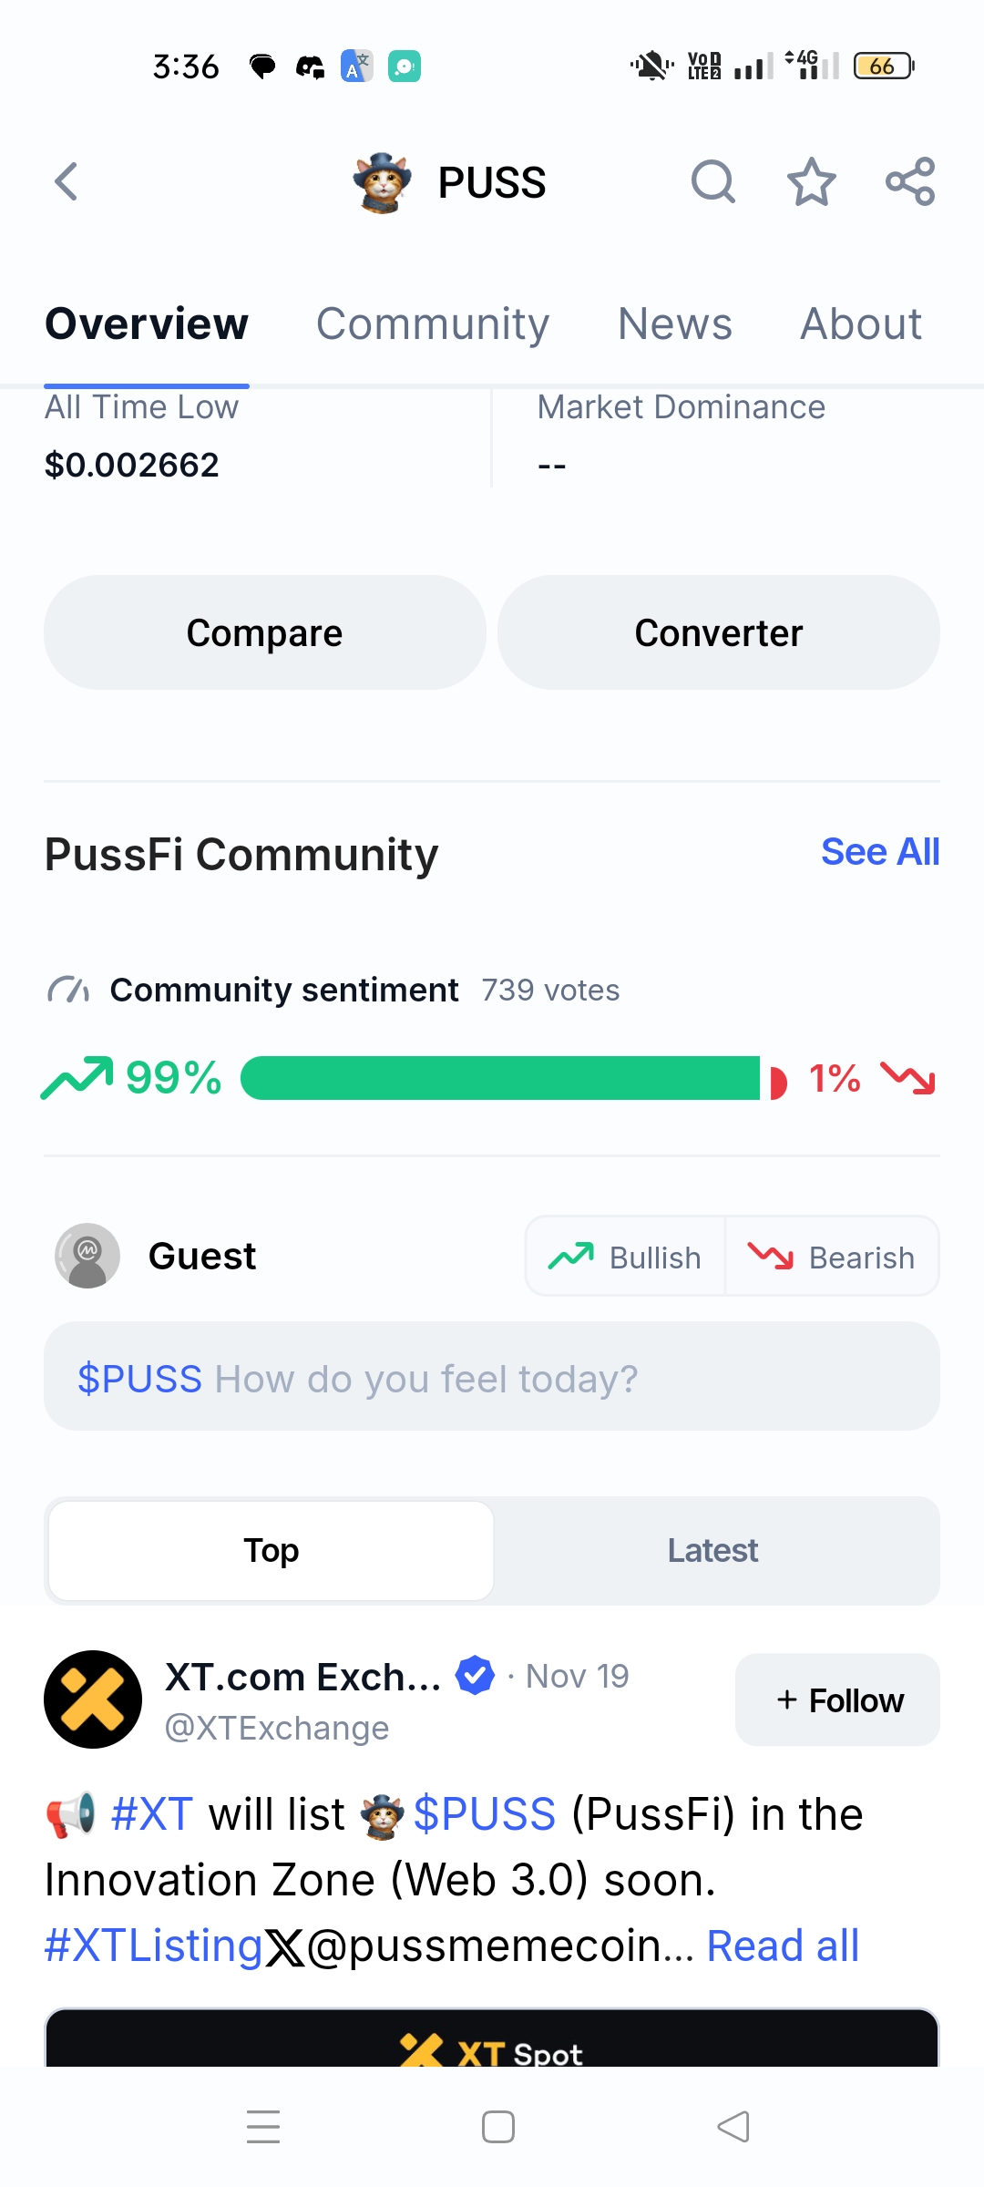Screen dimensions: 984x2187
Task: Vote Bearish on PUSS sentiment
Action: click(832, 1257)
